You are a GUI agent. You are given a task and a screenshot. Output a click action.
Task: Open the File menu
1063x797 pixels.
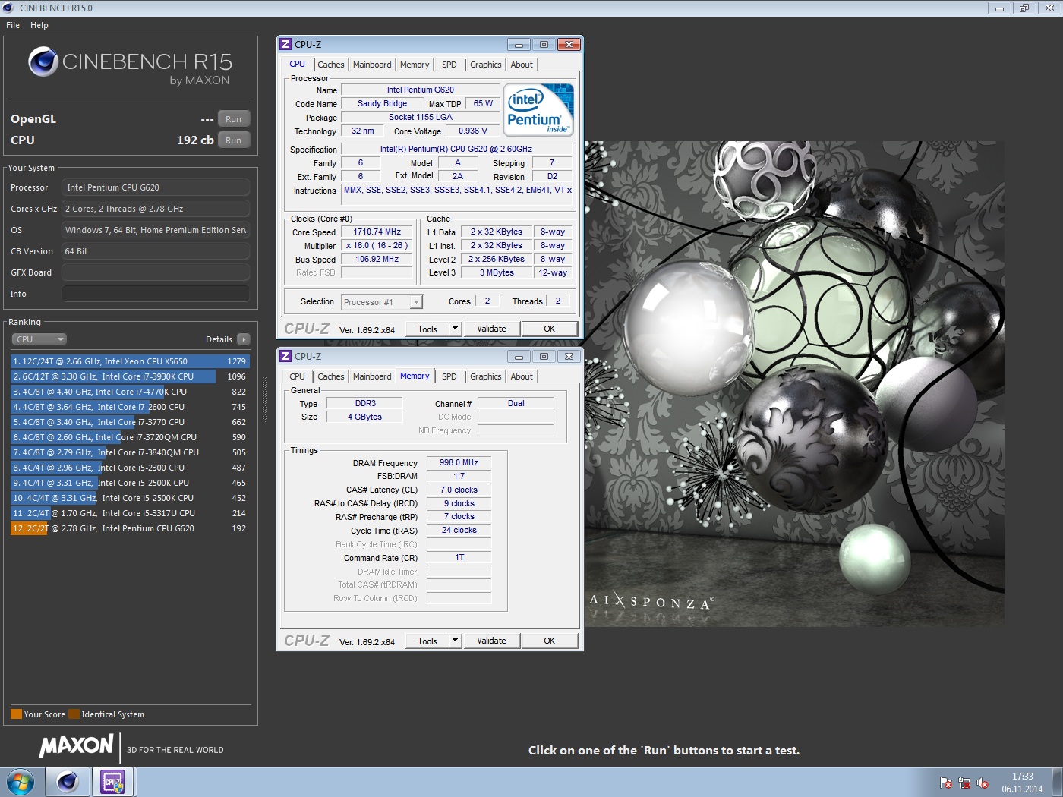[13, 25]
